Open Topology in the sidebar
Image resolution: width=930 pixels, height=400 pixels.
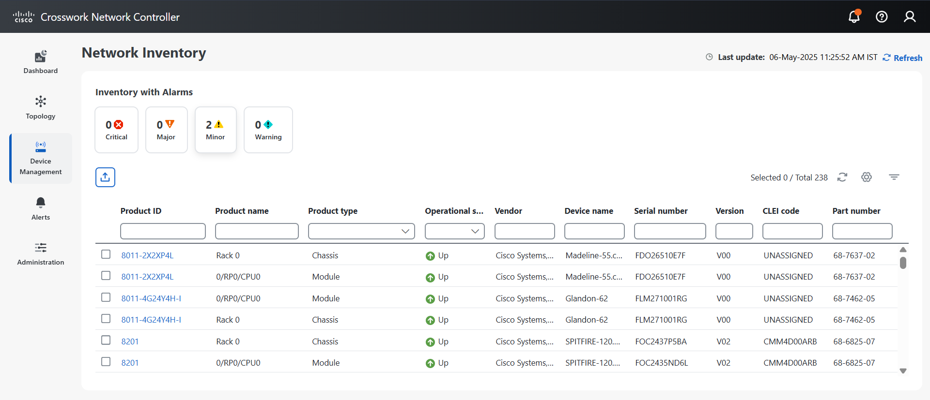(x=41, y=107)
